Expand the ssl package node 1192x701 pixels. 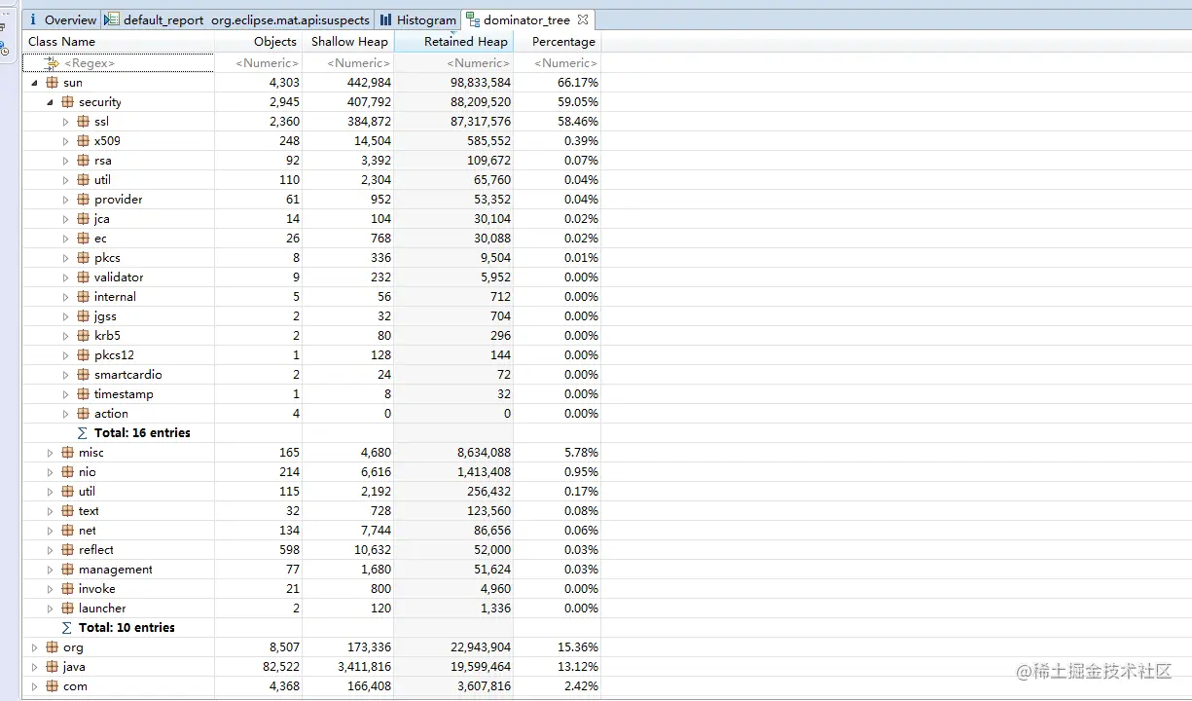[x=66, y=122]
